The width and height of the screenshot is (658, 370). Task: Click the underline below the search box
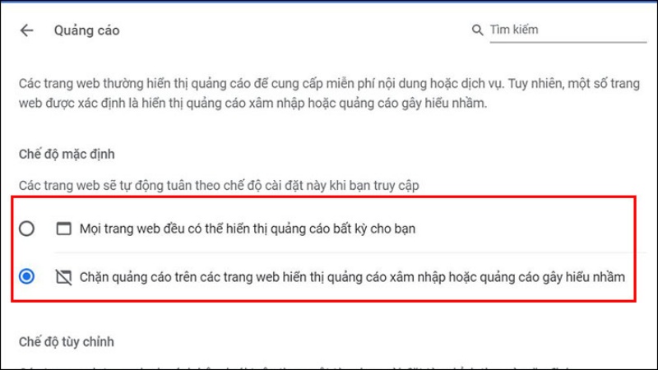[568, 42]
